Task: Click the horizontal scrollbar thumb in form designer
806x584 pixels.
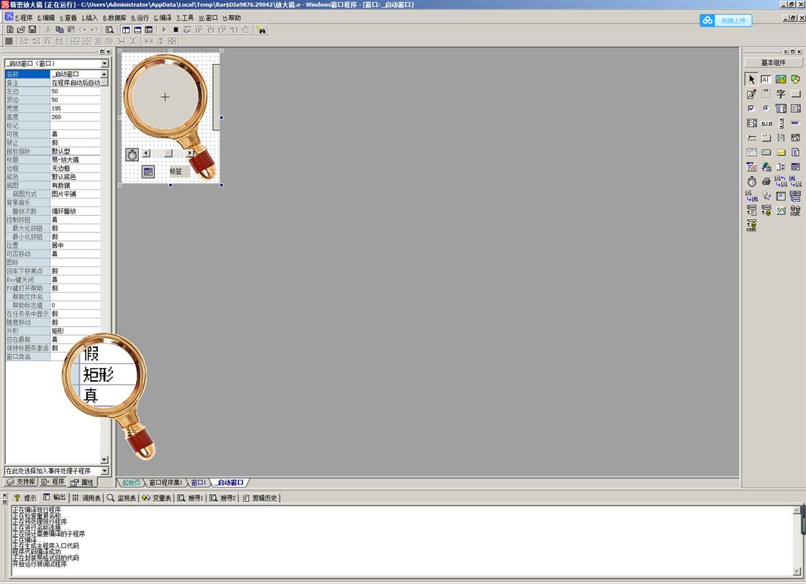Action: (168, 153)
